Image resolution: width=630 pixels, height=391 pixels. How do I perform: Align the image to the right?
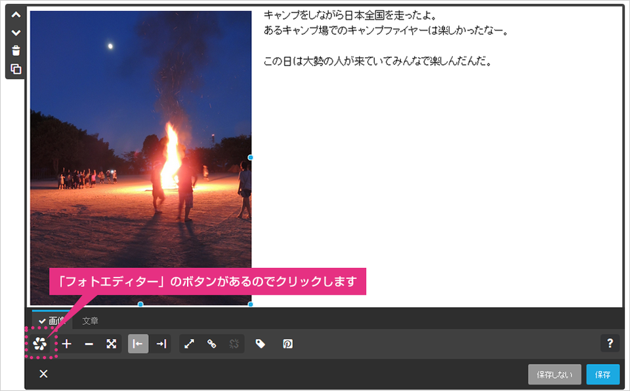(161, 344)
